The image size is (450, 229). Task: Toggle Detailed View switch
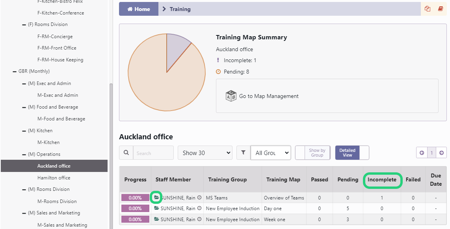pyautogui.click(x=352, y=153)
